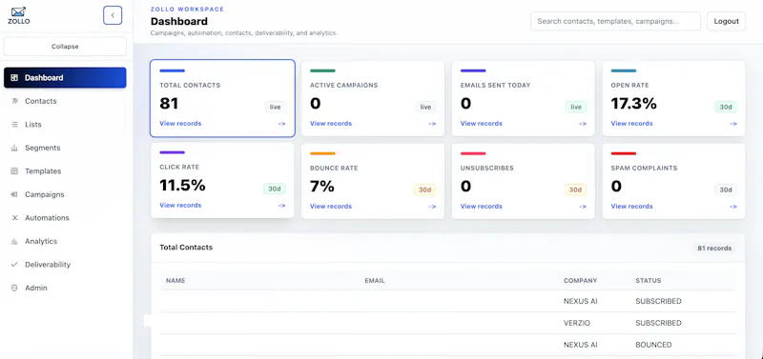Viewport: 763px width, 359px height.
Task: Open View records under Active Campaigns
Action: click(x=331, y=124)
